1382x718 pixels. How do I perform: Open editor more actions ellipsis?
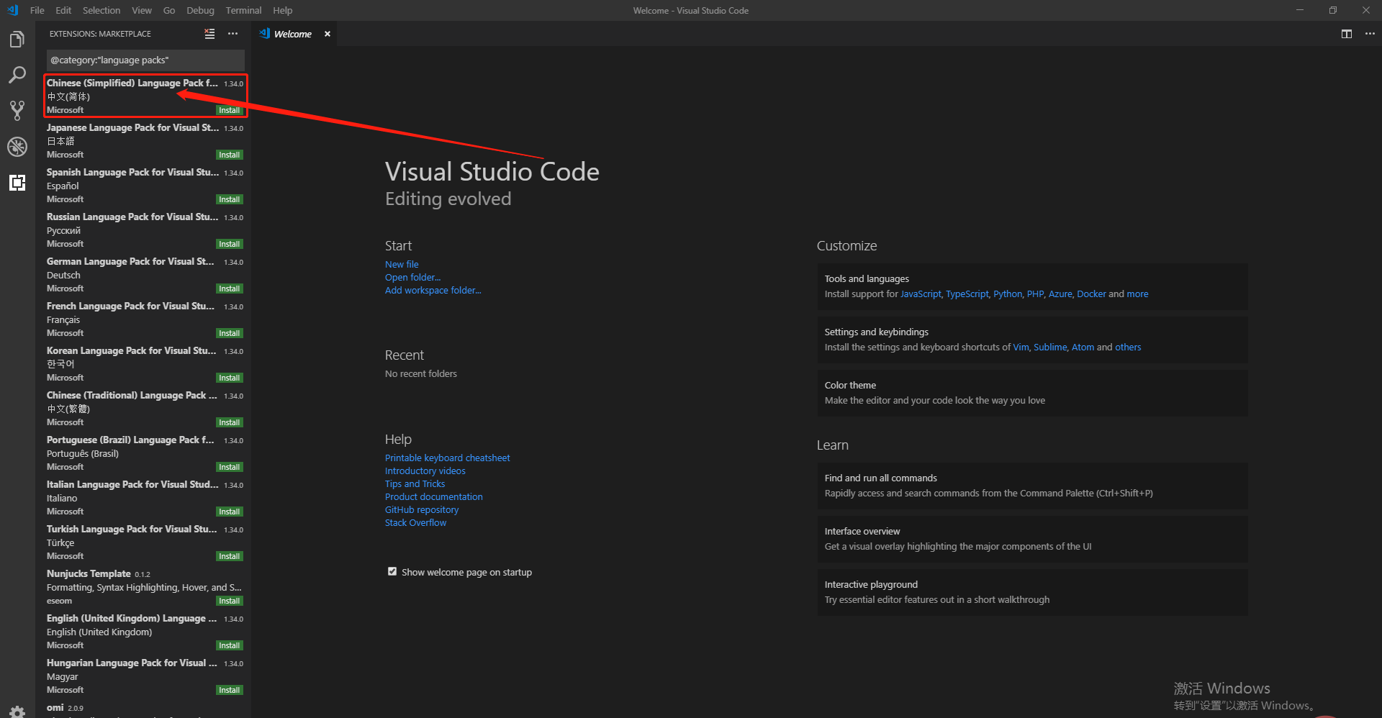(1370, 34)
